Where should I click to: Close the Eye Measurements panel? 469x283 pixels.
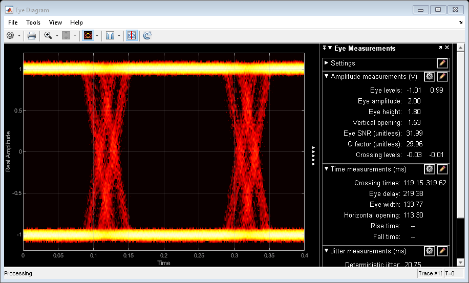(447, 48)
